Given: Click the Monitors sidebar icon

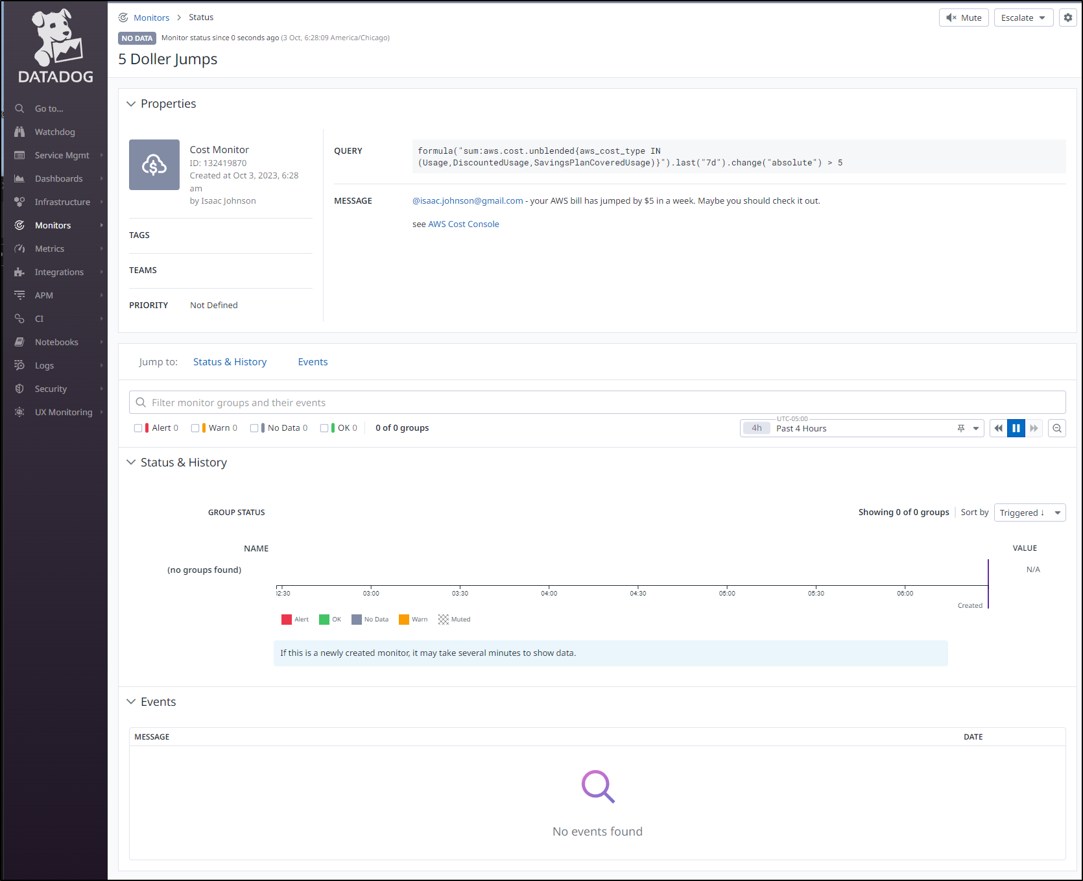Looking at the screenshot, I should [20, 225].
